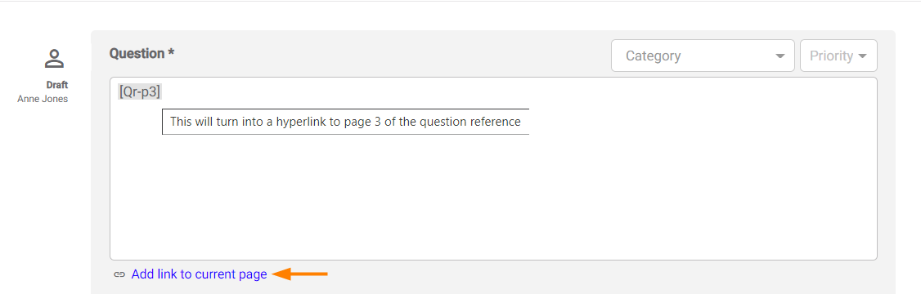Click the chain link icon below the text box

119,274
